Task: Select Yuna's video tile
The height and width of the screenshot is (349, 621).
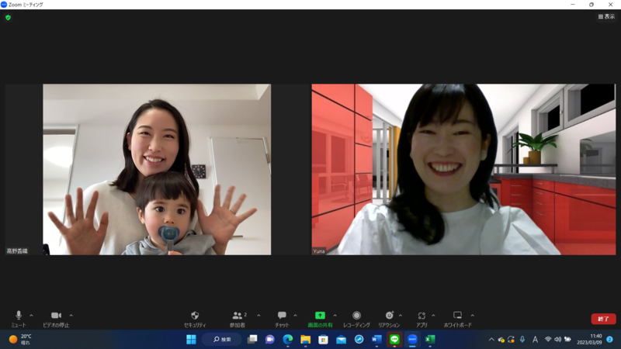Action: click(463, 169)
